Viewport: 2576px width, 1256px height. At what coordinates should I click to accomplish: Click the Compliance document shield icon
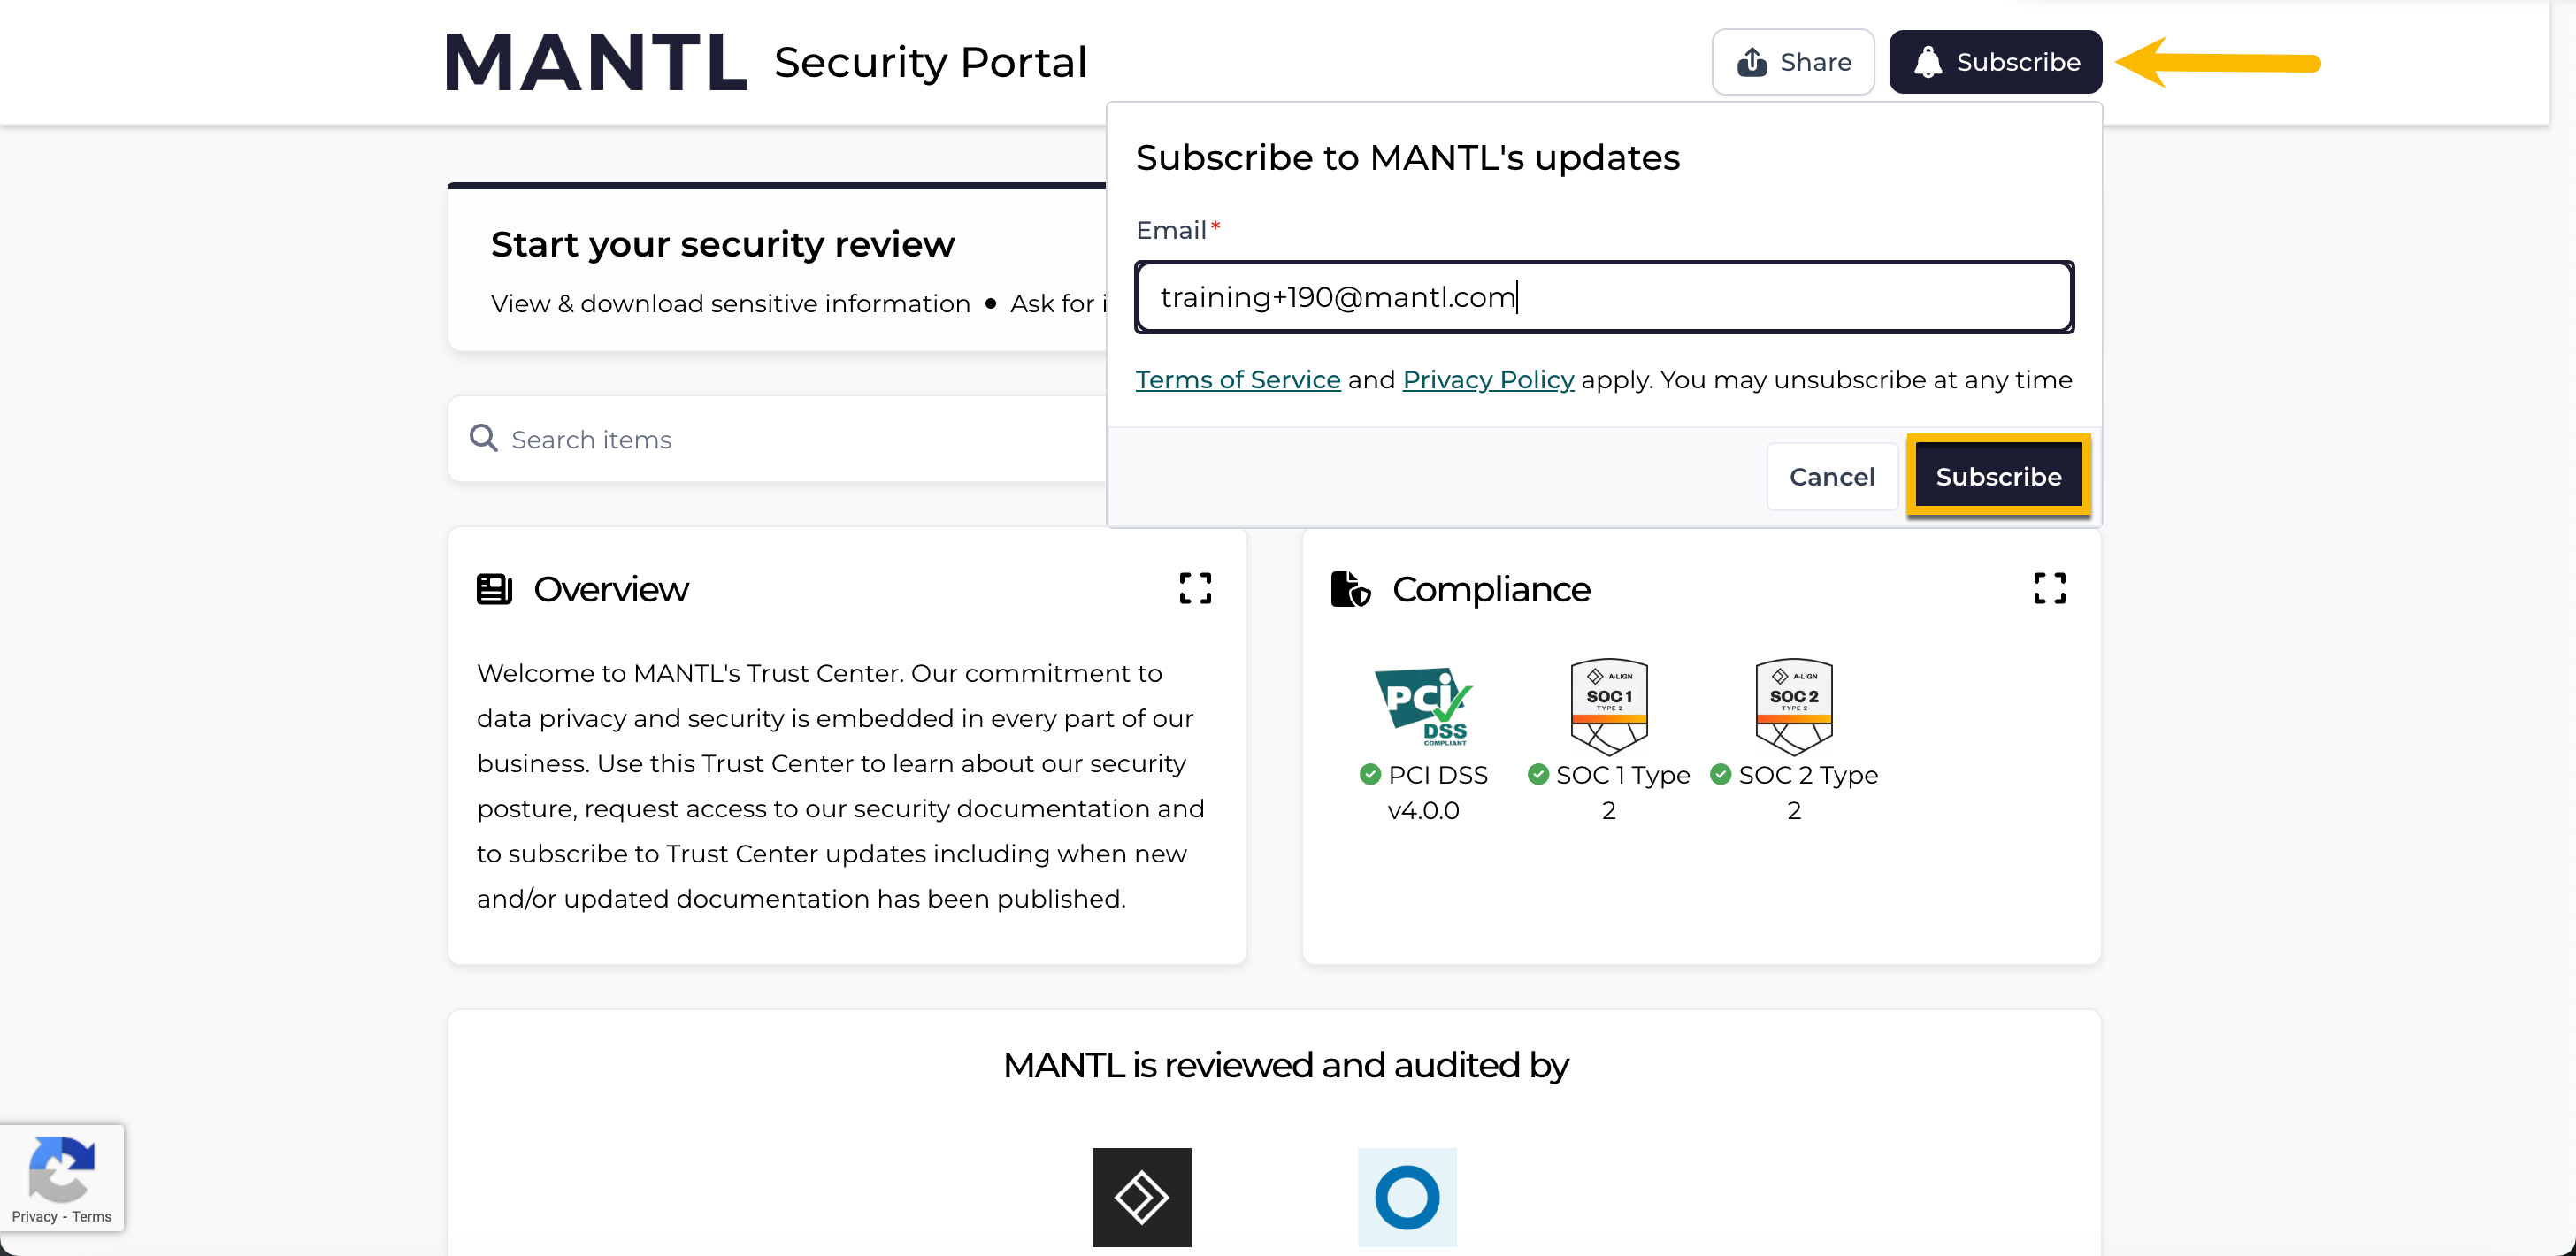(1350, 589)
